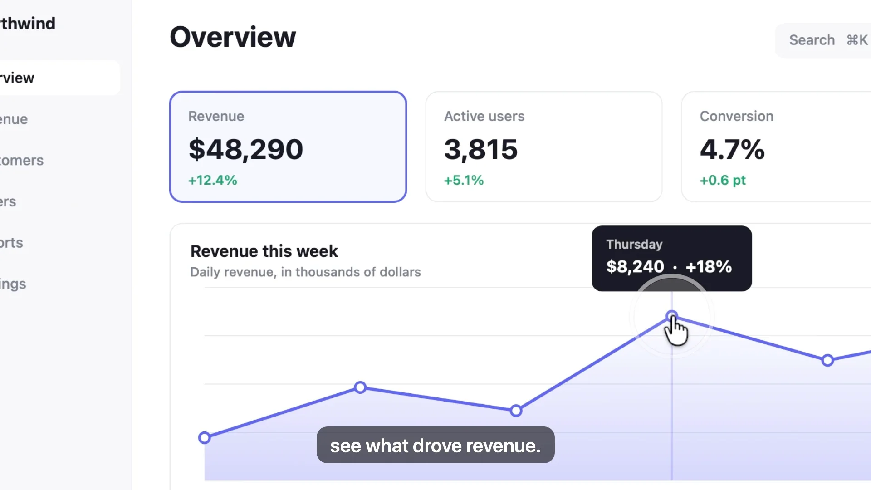Open the Conversion metric card
This screenshot has width=871, height=490.
pyautogui.click(x=776, y=147)
